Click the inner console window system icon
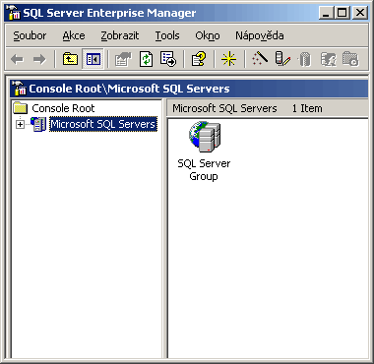 (x=19, y=89)
